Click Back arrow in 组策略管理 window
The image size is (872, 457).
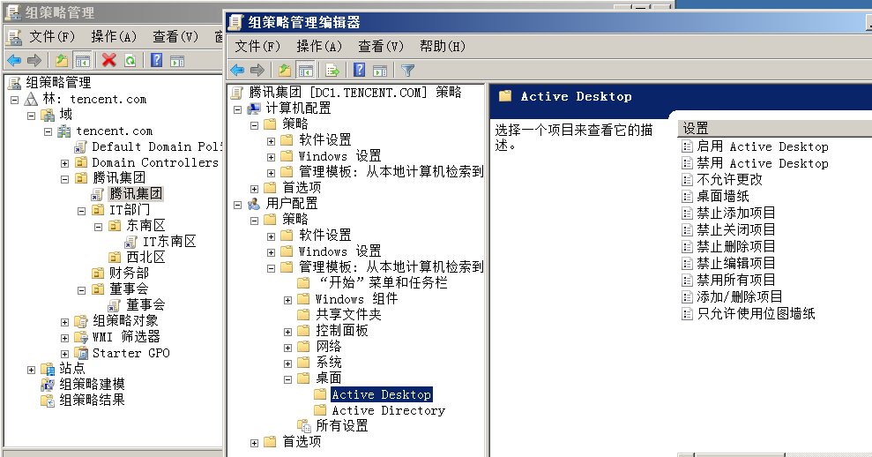(14, 60)
